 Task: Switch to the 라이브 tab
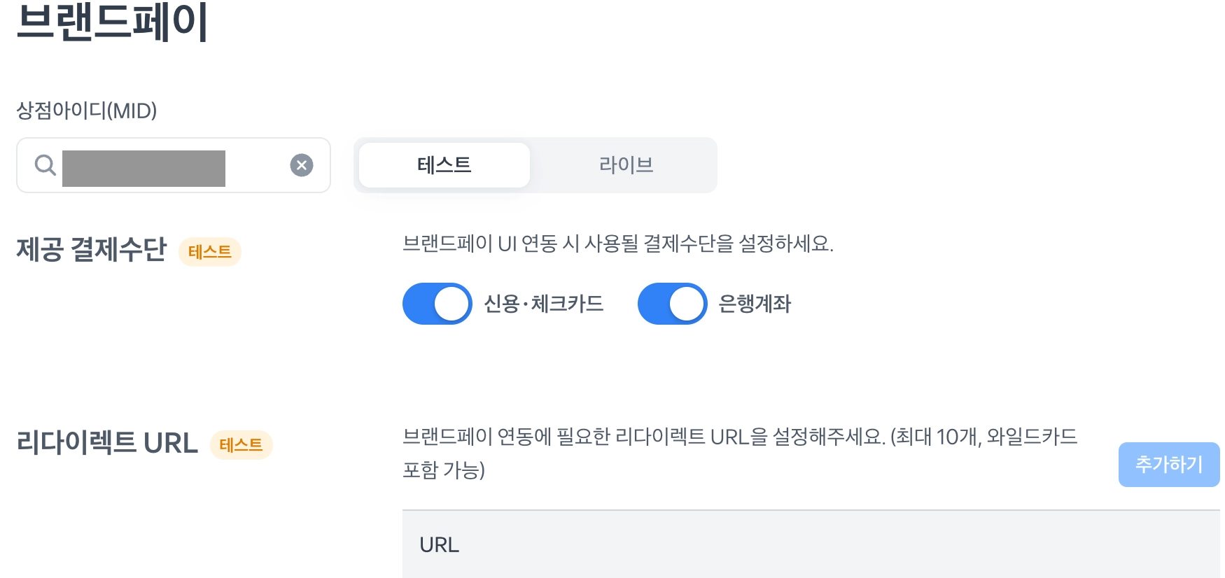click(626, 165)
